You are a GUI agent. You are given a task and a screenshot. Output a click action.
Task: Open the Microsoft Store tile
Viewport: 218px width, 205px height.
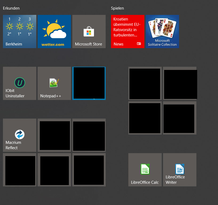pos(89,31)
